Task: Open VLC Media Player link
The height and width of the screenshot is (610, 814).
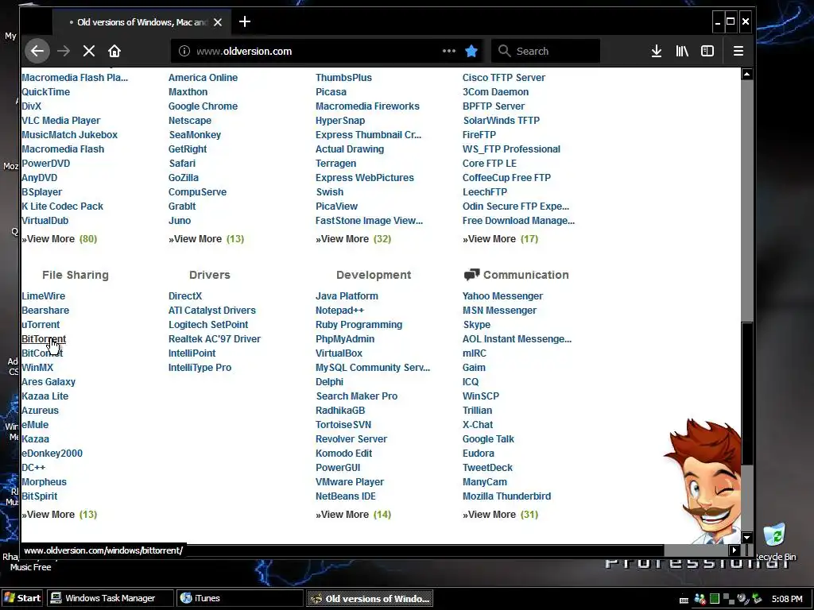Action: [x=60, y=121]
